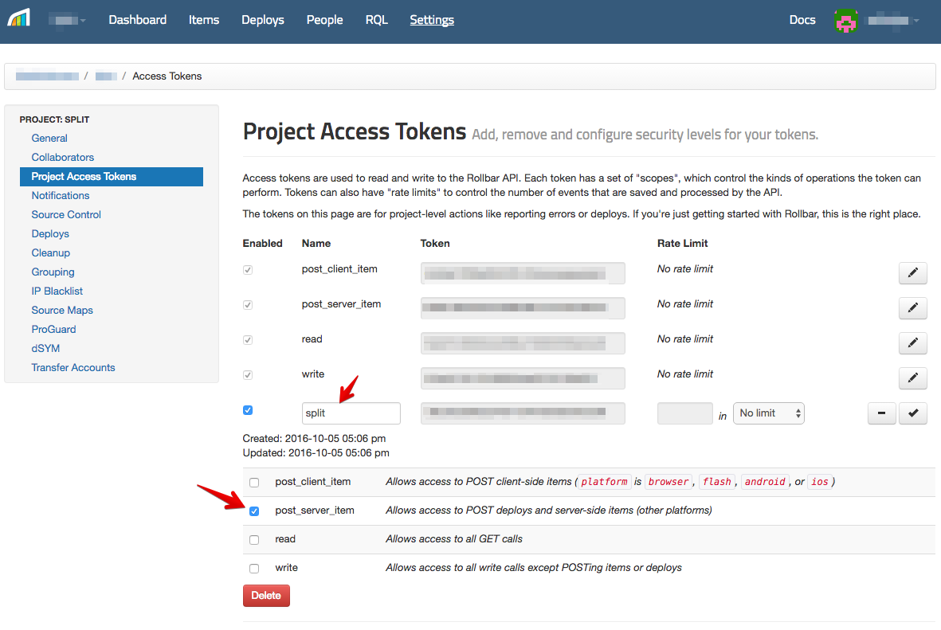The image size is (941, 630).
Task: Edit the read token row
Action: 912,343
